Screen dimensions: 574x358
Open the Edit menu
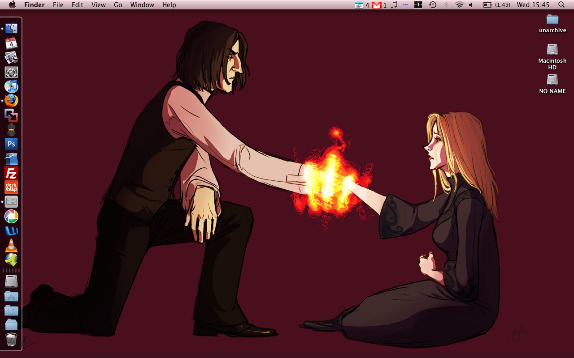pos(78,5)
